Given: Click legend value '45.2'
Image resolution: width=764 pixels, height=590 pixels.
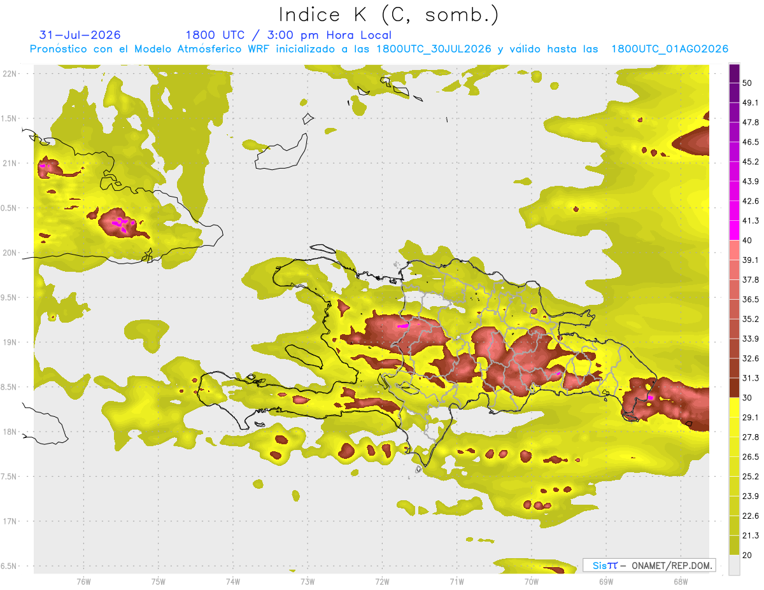Looking at the screenshot, I should (x=751, y=162).
